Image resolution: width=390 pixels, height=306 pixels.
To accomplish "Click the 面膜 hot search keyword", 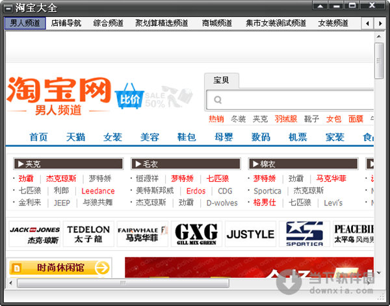I will (x=356, y=119).
